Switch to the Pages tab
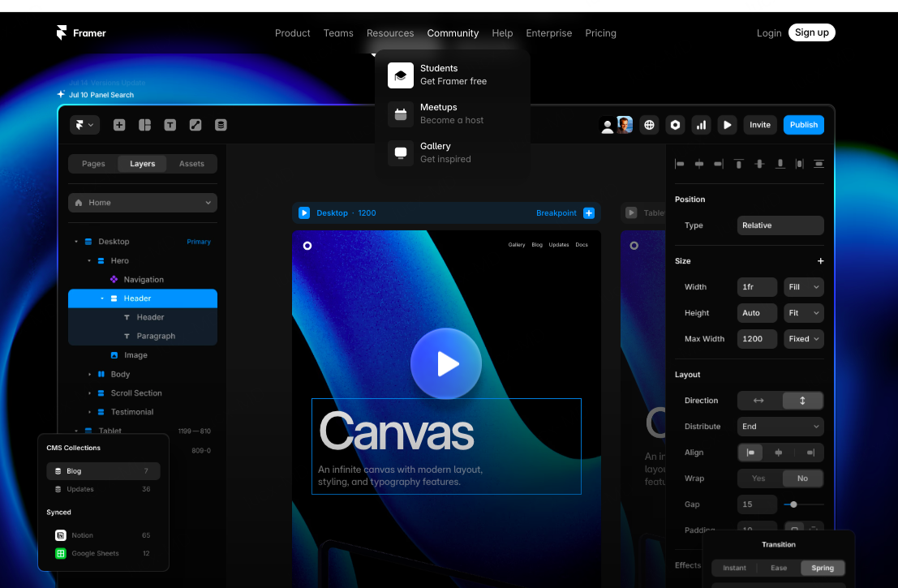 [x=93, y=164]
